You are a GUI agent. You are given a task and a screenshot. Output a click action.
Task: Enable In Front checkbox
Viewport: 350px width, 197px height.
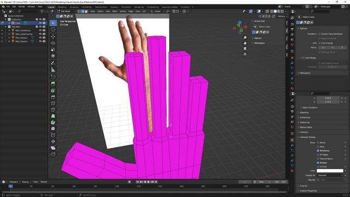coord(318,166)
